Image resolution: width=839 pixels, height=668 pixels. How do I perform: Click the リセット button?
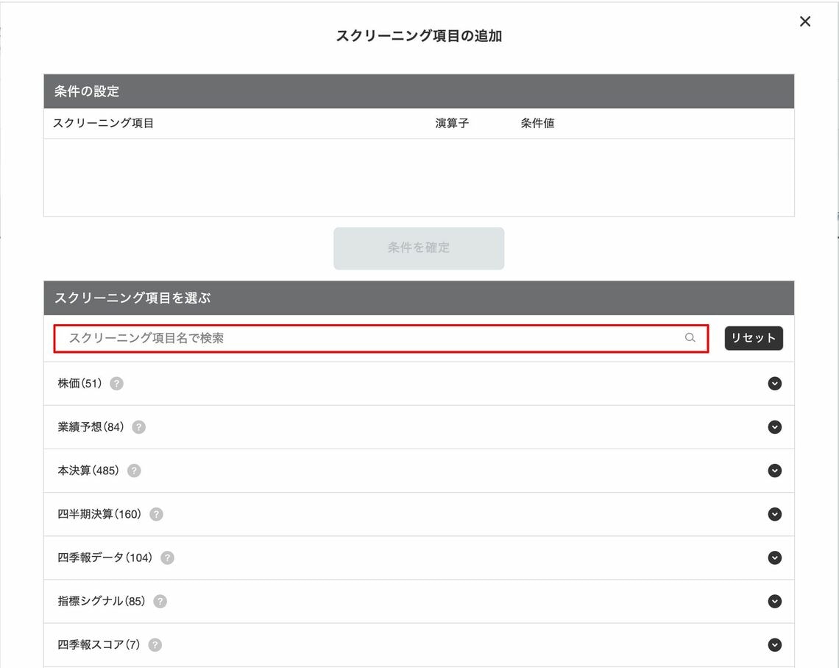tap(754, 338)
